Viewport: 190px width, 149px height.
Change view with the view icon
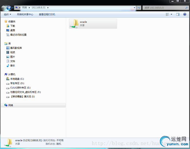[167, 14]
